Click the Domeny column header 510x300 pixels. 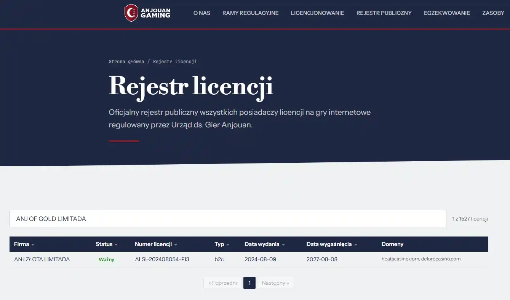click(392, 244)
